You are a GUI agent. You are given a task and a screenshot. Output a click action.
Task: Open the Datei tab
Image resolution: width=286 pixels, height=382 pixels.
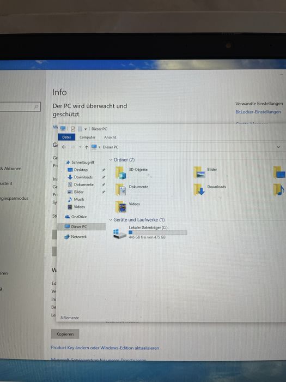[66, 137]
